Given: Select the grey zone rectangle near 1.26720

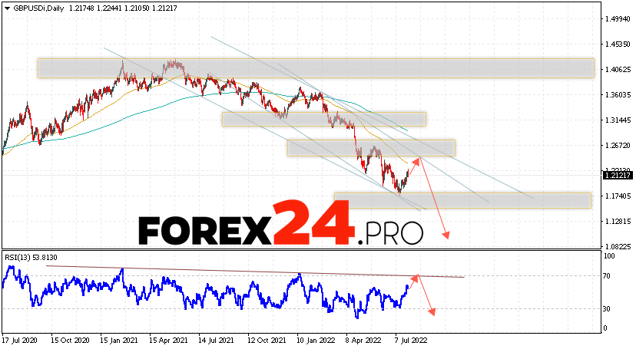Looking at the screenshot, I should tap(371, 148).
